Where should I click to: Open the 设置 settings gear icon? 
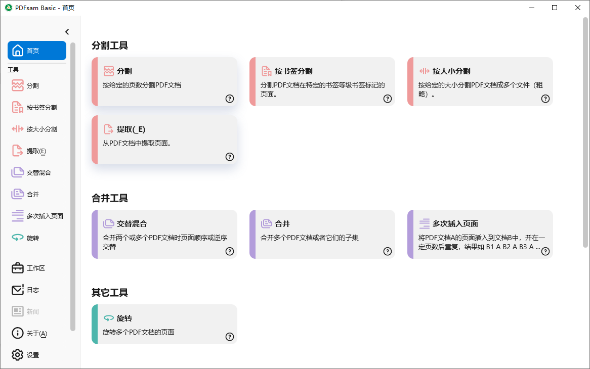(x=17, y=355)
